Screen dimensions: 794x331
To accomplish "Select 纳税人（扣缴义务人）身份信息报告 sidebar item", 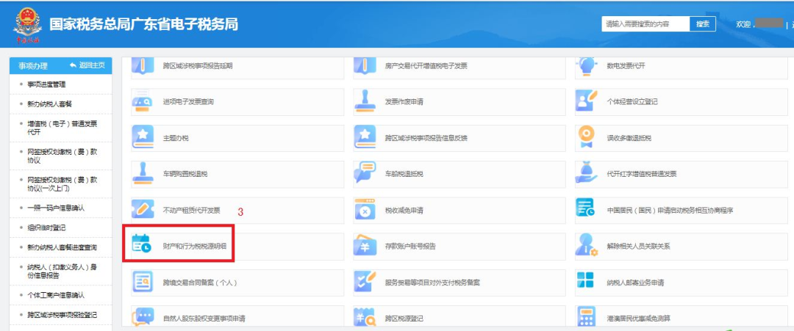I will point(61,272).
